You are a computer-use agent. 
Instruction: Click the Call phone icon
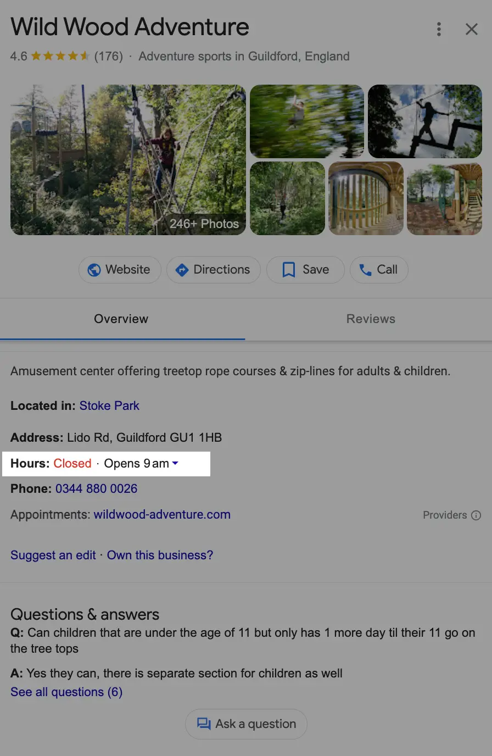365,270
